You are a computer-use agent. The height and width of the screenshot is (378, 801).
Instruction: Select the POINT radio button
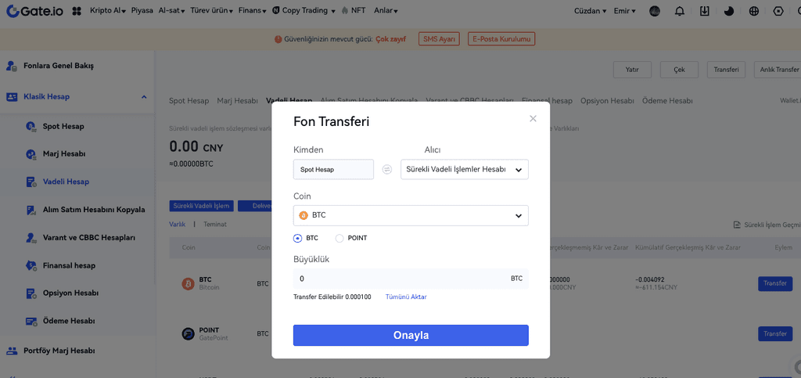pyautogui.click(x=339, y=238)
